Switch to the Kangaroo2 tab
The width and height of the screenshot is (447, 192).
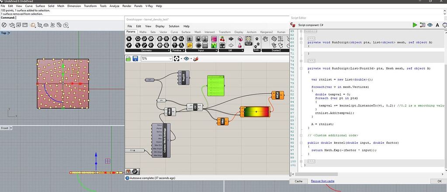coord(267,32)
